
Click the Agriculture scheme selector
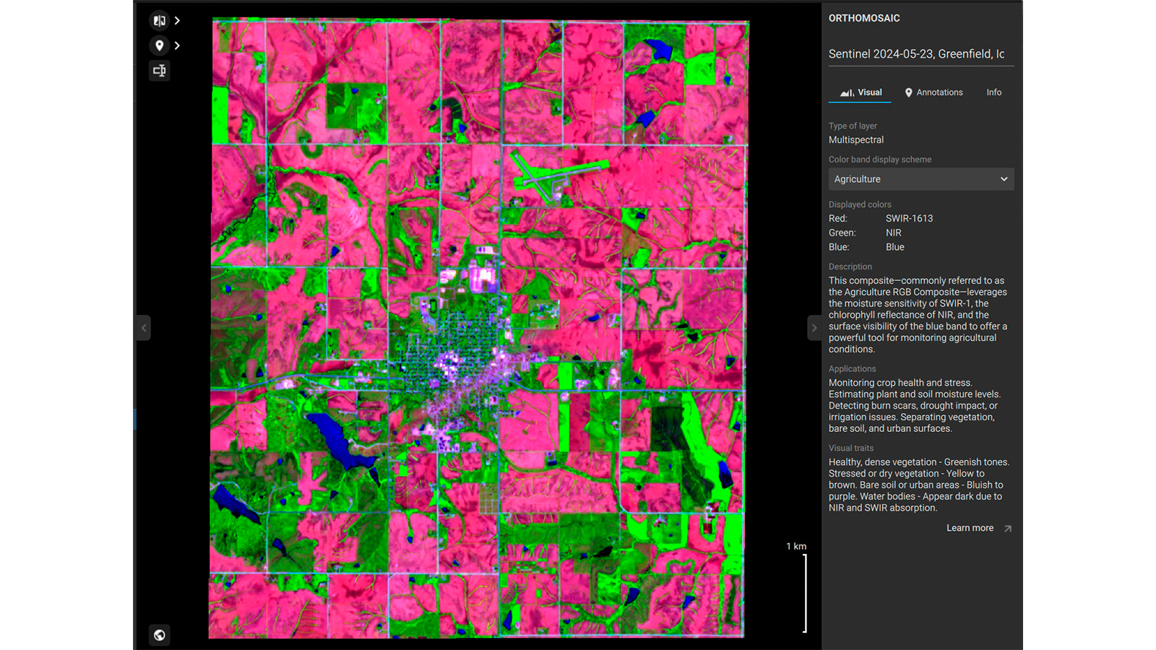tap(921, 178)
